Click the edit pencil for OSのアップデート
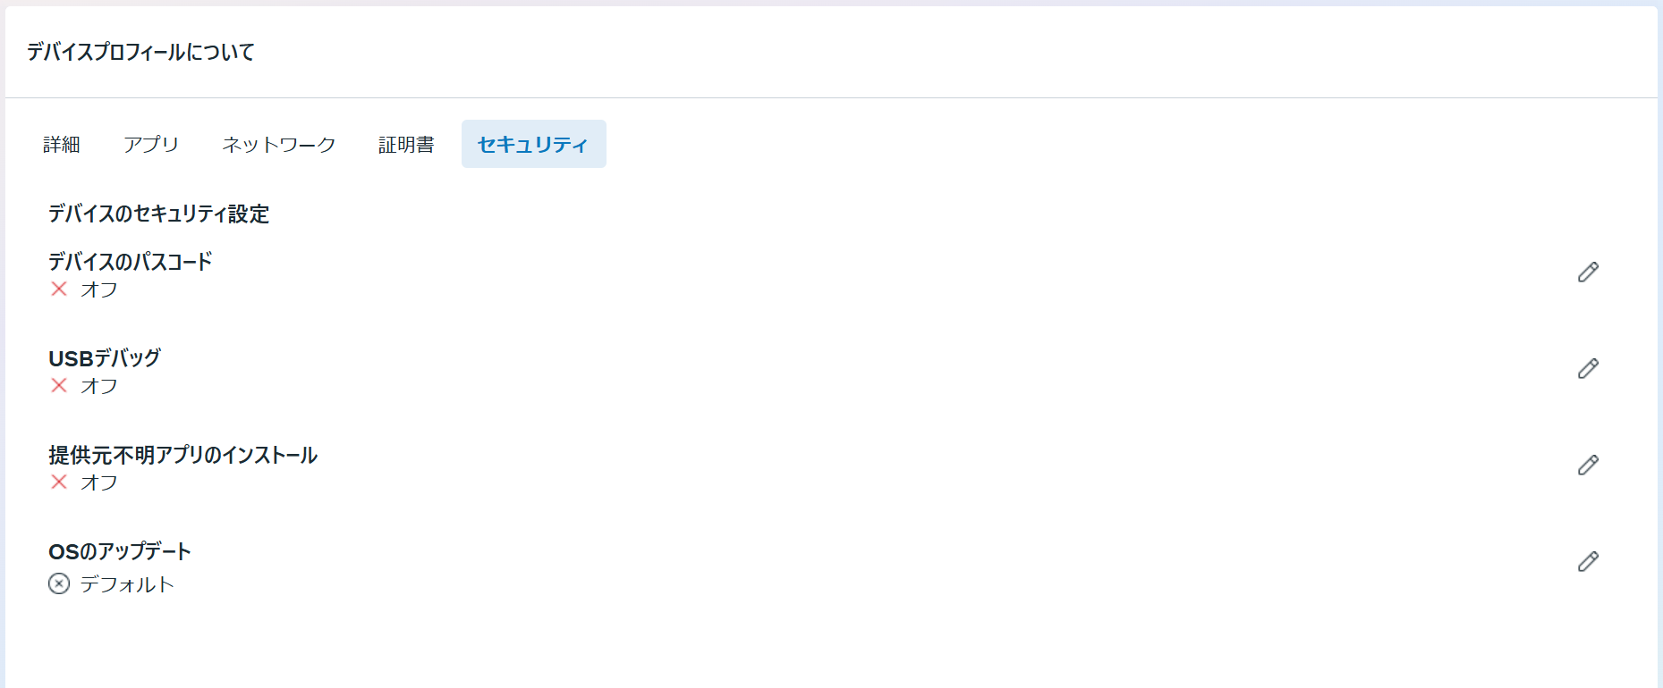Viewport: 1663px width, 688px height. 1588,561
